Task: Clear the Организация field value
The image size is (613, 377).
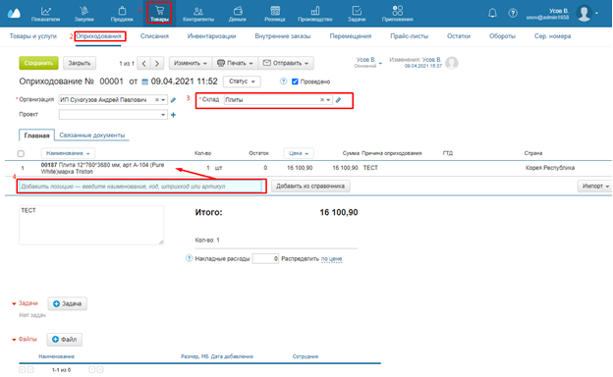Action: pyautogui.click(x=157, y=100)
